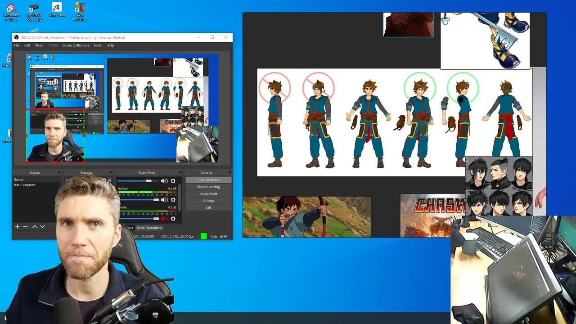The height and width of the screenshot is (324, 576).
Task: Click the speaker icon on Mic/Aux channel
Action: tap(164, 199)
